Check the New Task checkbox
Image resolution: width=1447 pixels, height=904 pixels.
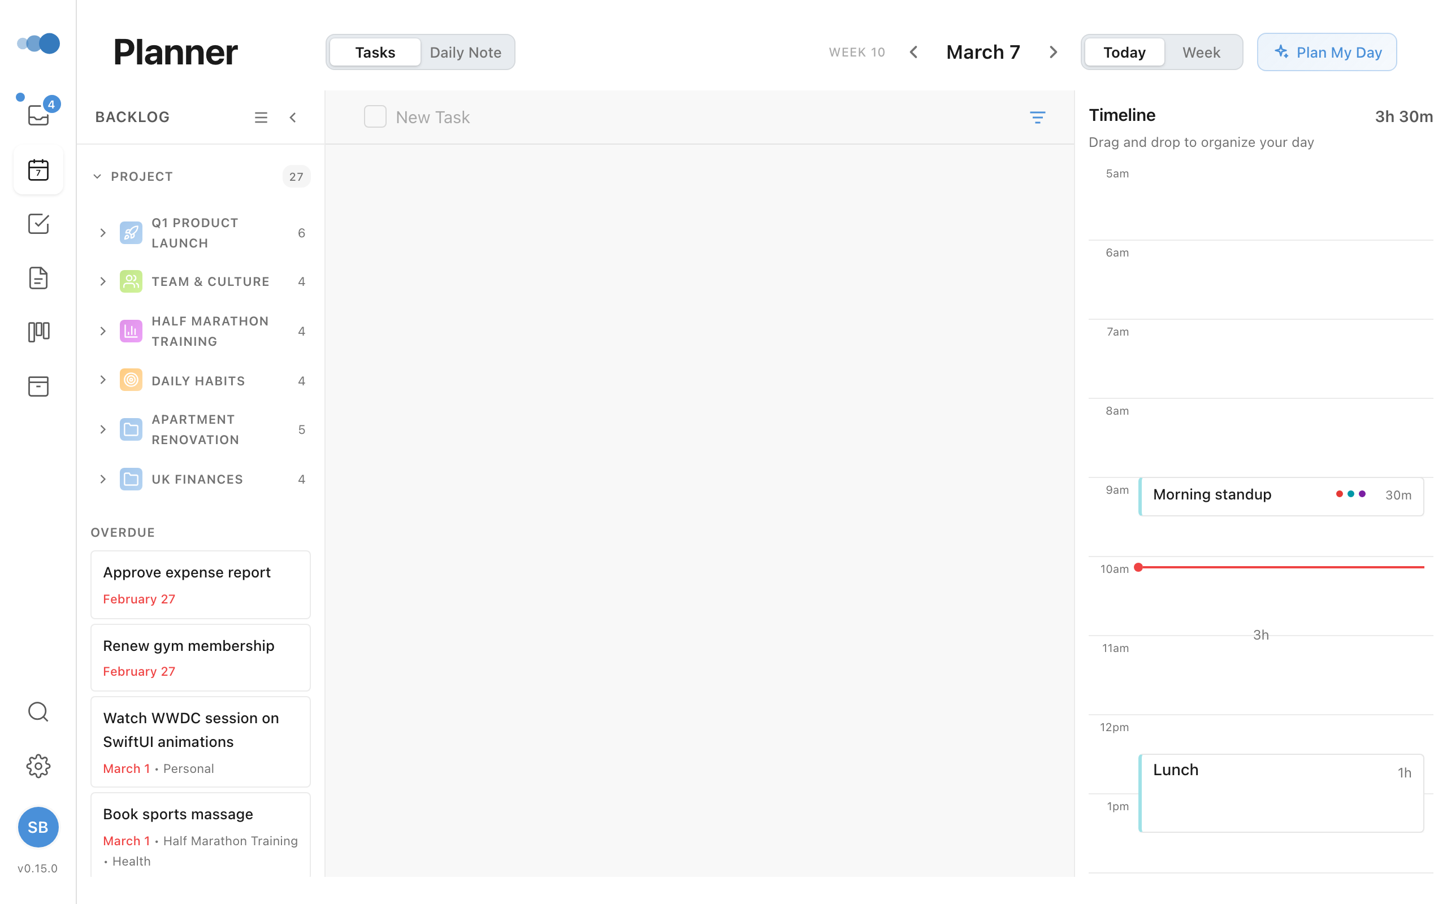pyautogui.click(x=375, y=116)
